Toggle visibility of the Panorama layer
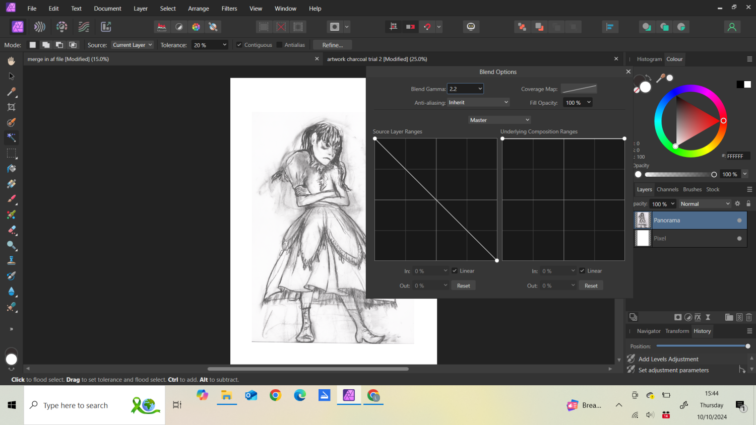Image resolution: width=756 pixels, height=425 pixels. point(739,220)
